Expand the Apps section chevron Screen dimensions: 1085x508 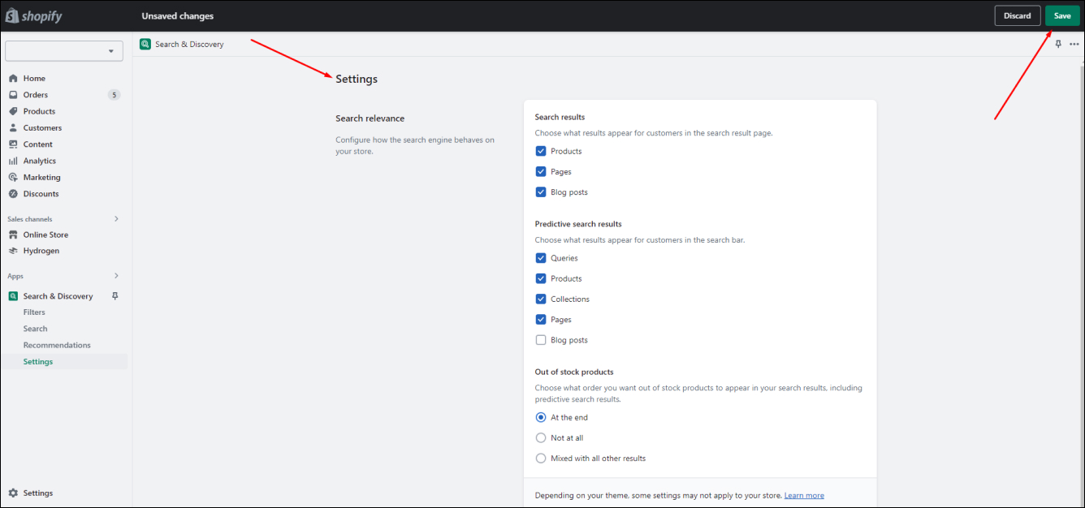116,276
